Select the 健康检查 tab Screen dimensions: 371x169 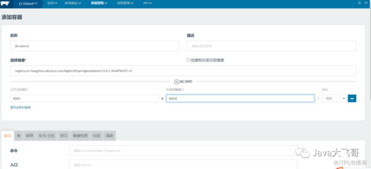click(80, 136)
